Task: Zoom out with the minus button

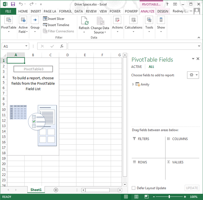Action: [154, 197]
